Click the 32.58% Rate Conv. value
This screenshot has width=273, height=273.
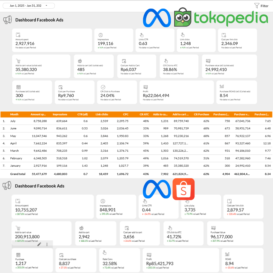110,264
